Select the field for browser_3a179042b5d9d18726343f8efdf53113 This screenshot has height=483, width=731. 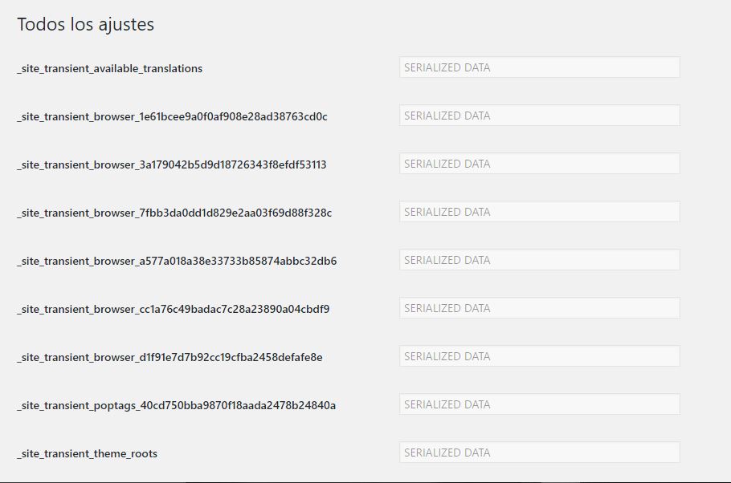(539, 164)
